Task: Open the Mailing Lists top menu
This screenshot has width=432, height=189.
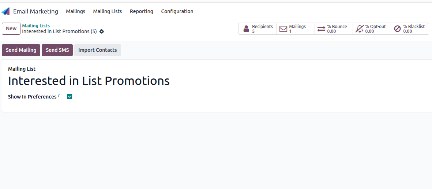Action: [x=108, y=11]
